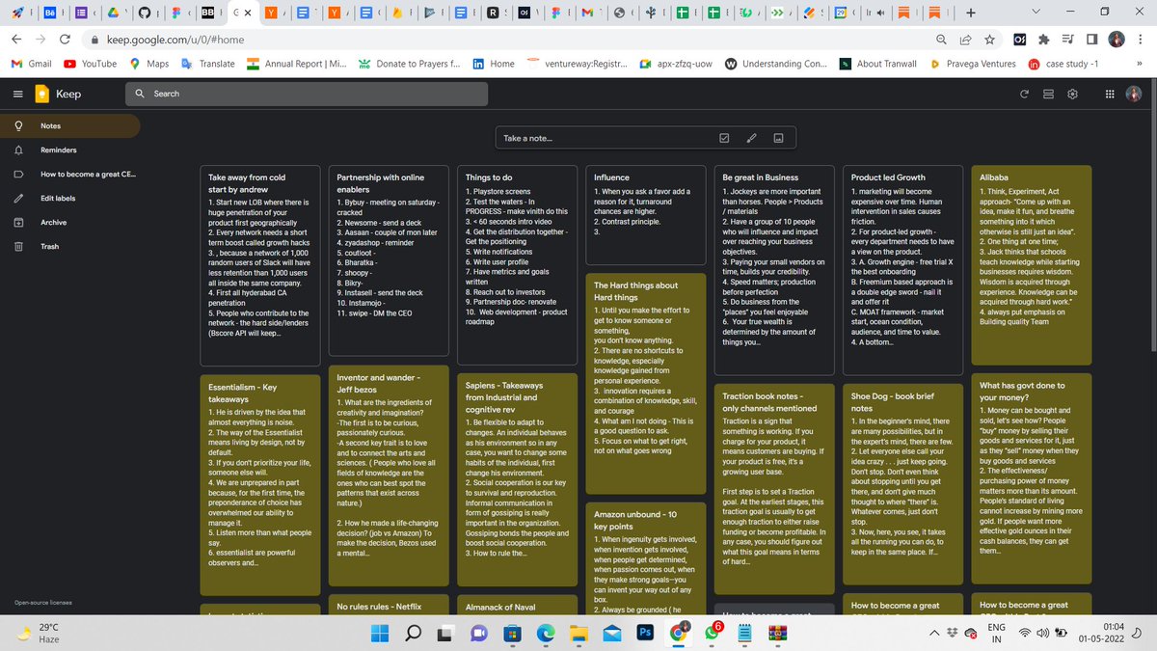Screen dimensions: 1157x651
Task: Open Chrome media control icon
Action: click(1068, 40)
